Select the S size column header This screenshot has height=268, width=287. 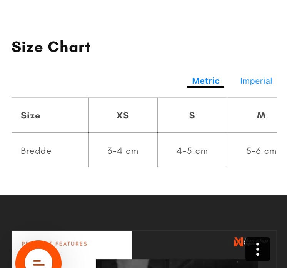pos(192,115)
